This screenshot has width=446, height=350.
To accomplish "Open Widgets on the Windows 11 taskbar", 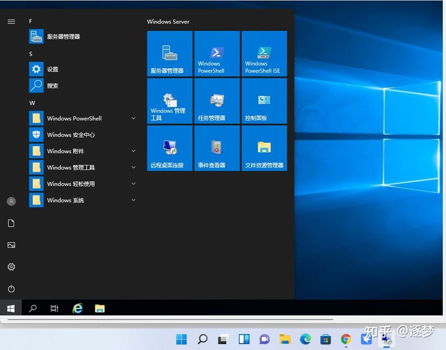I will click(244, 339).
